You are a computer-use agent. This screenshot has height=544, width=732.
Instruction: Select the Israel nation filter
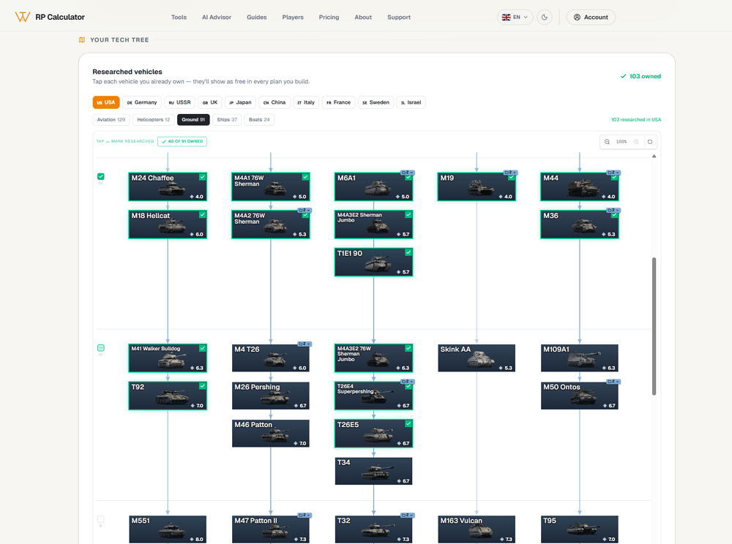click(411, 102)
